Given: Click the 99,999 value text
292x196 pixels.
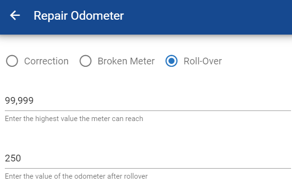Looking at the screenshot, I should coord(20,101).
